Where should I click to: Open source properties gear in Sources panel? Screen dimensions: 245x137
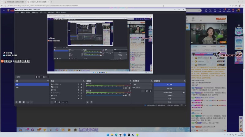tap(59, 102)
